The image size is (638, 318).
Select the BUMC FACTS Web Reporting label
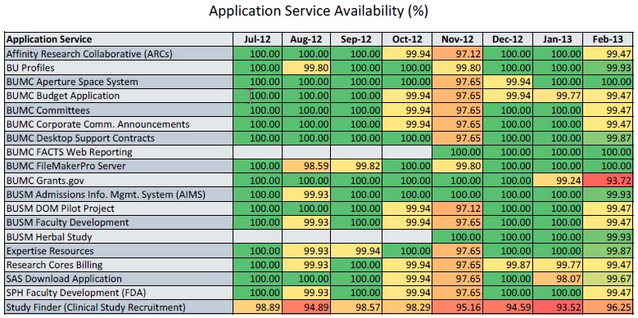point(119,152)
